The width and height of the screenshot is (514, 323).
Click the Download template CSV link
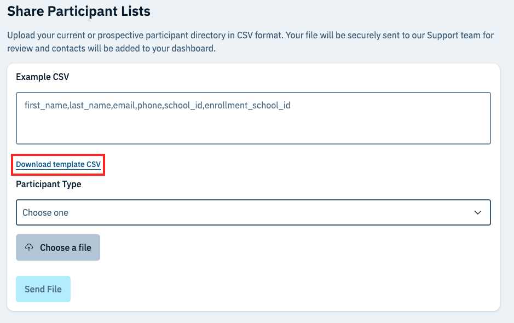coord(59,164)
